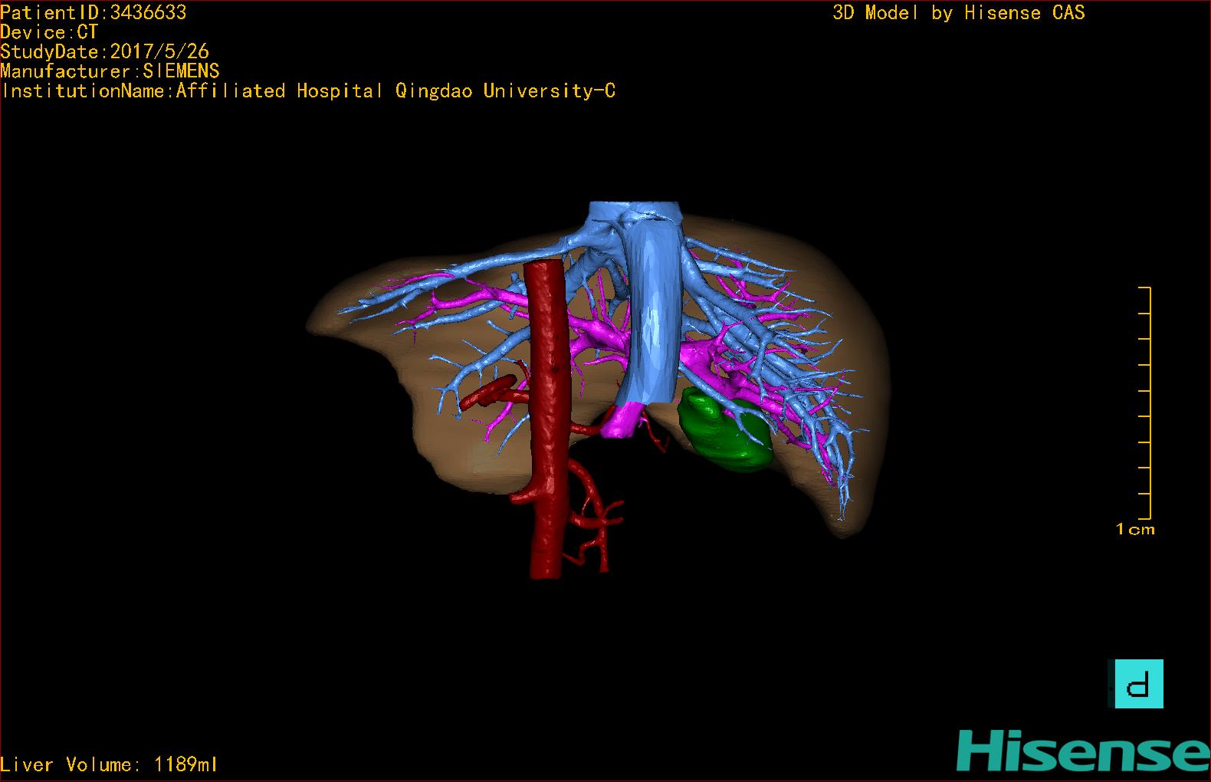
Task: Click the Liver Volume: 1189ml readout
Action: pos(109,764)
